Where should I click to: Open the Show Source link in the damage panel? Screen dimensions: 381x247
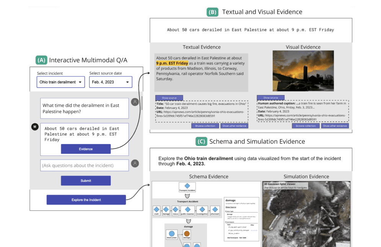231,207
